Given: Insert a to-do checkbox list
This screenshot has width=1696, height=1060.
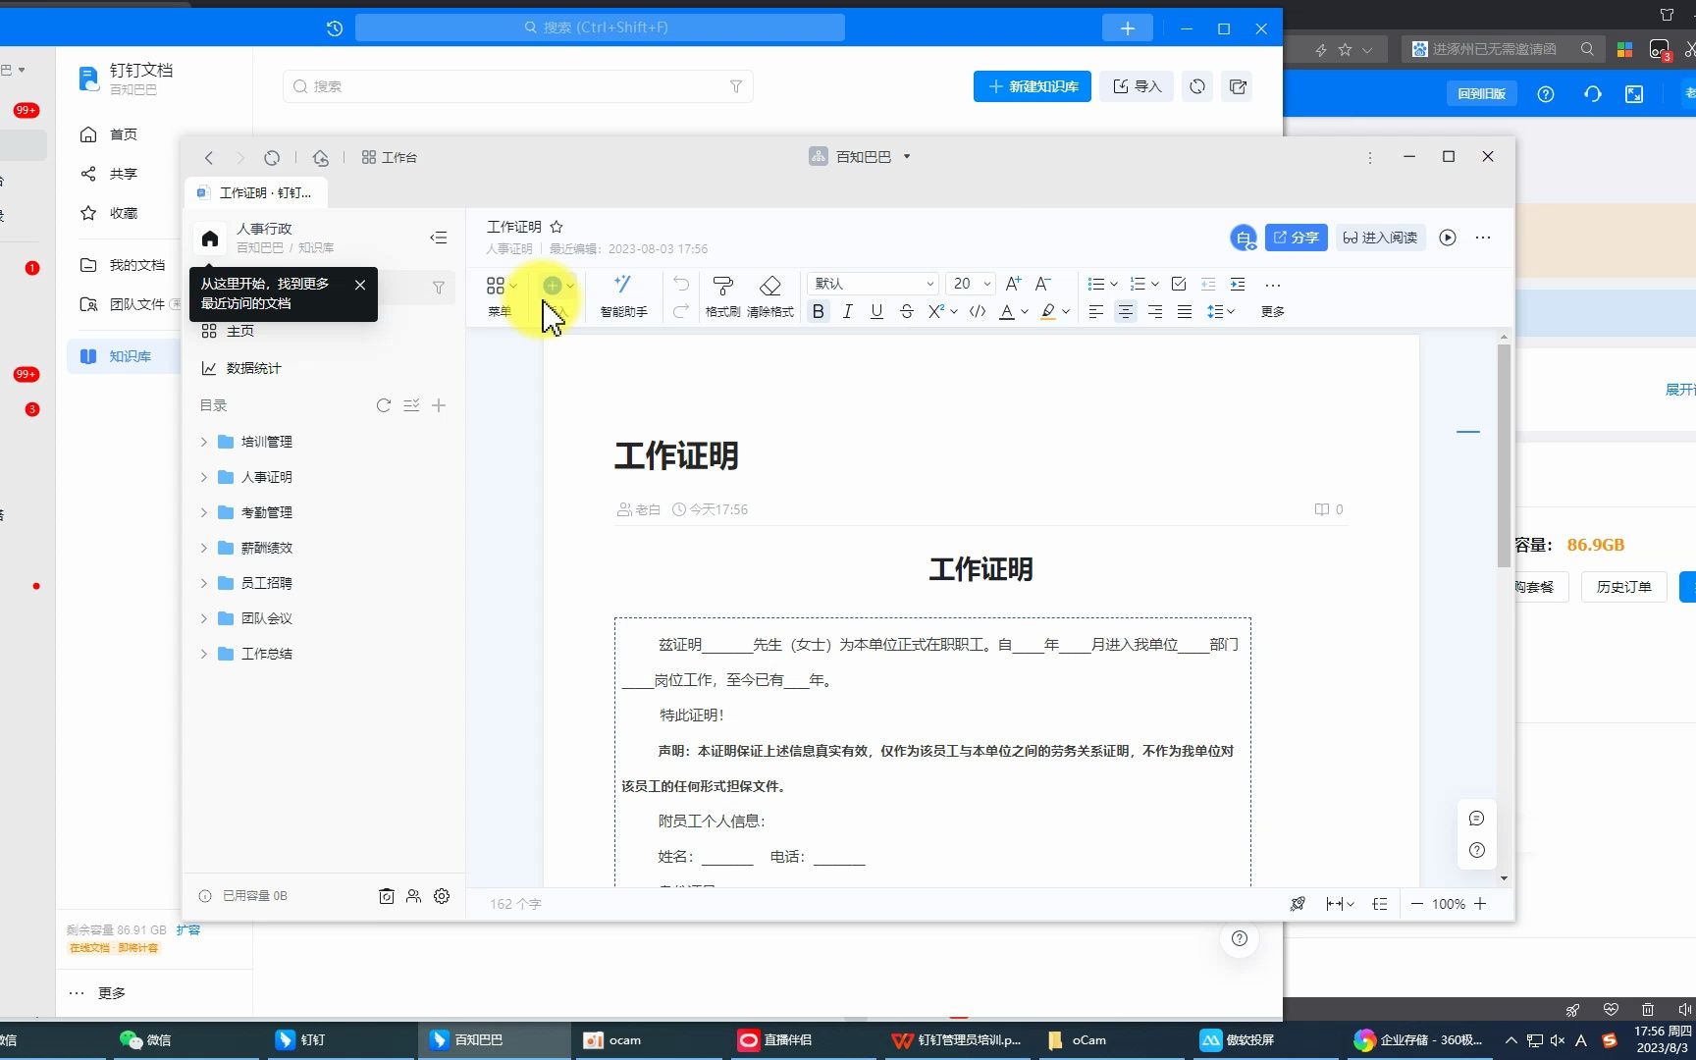Looking at the screenshot, I should pyautogui.click(x=1179, y=284).
